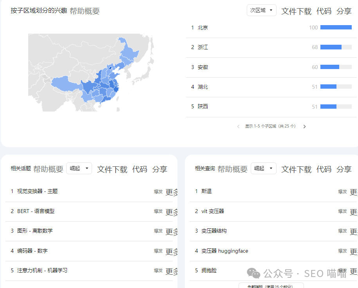Viewport: 358px width, 288px height.
Task: Select 浙江 in the subregion list
Action: (204, 47)
